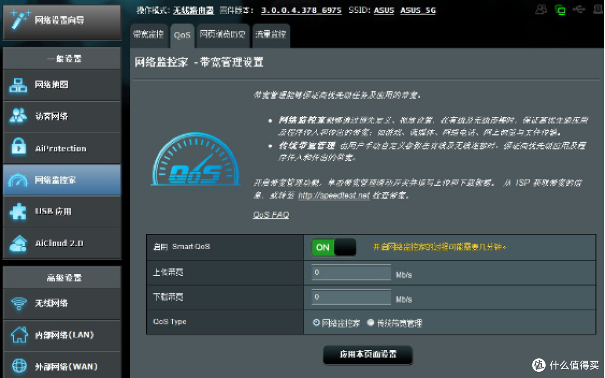
Task: Click 应用本页面设置 apply button
Action: coord(367,354)
